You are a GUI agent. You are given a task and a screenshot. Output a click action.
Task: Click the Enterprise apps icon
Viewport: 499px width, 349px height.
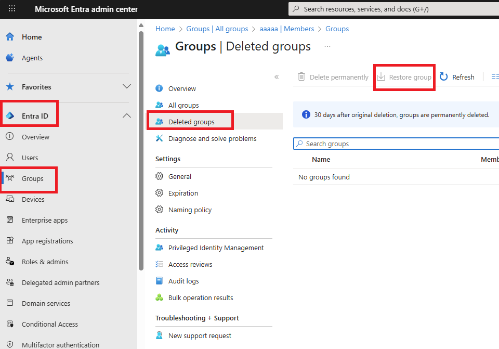click(10, 219)
